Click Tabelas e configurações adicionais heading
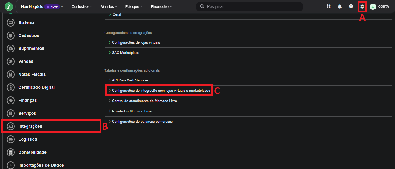The image size is (395, 169). [132, 70]
